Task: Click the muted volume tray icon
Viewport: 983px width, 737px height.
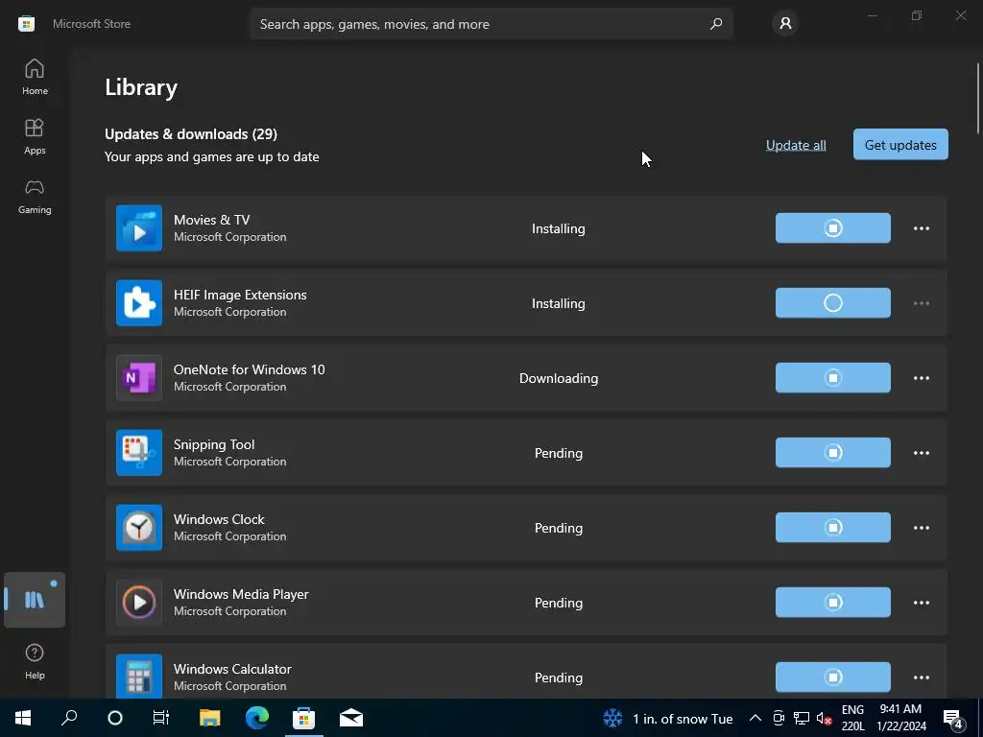Action: pos(824,719)
